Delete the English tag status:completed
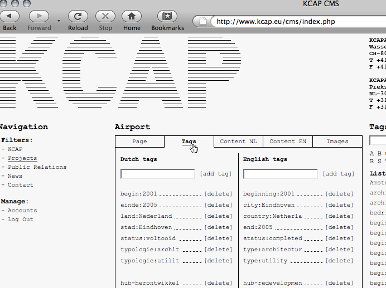386x288 pixels. (x=339, y=238)
